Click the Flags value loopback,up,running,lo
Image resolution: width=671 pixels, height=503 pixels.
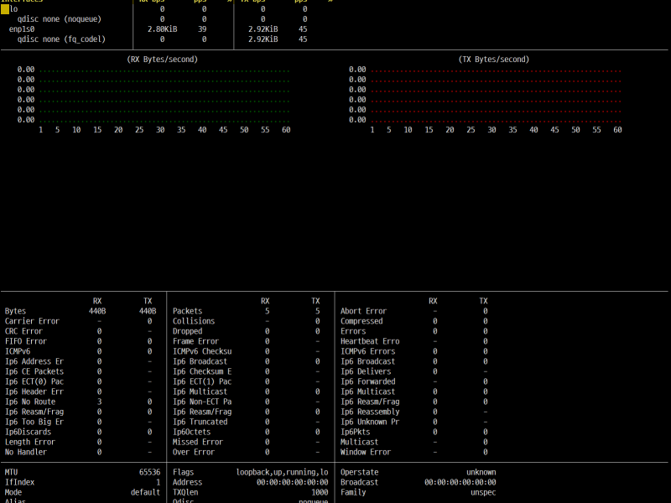[282, 472]
